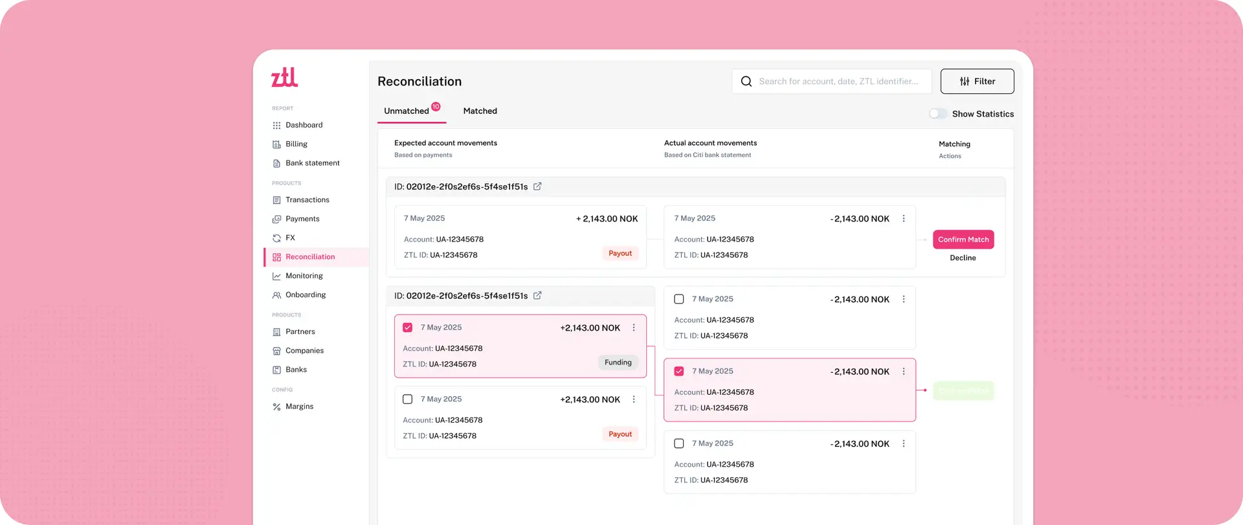Toggle the Show Statistics switch
Viewport: 1243px width, 525px height.
point(937,114)
